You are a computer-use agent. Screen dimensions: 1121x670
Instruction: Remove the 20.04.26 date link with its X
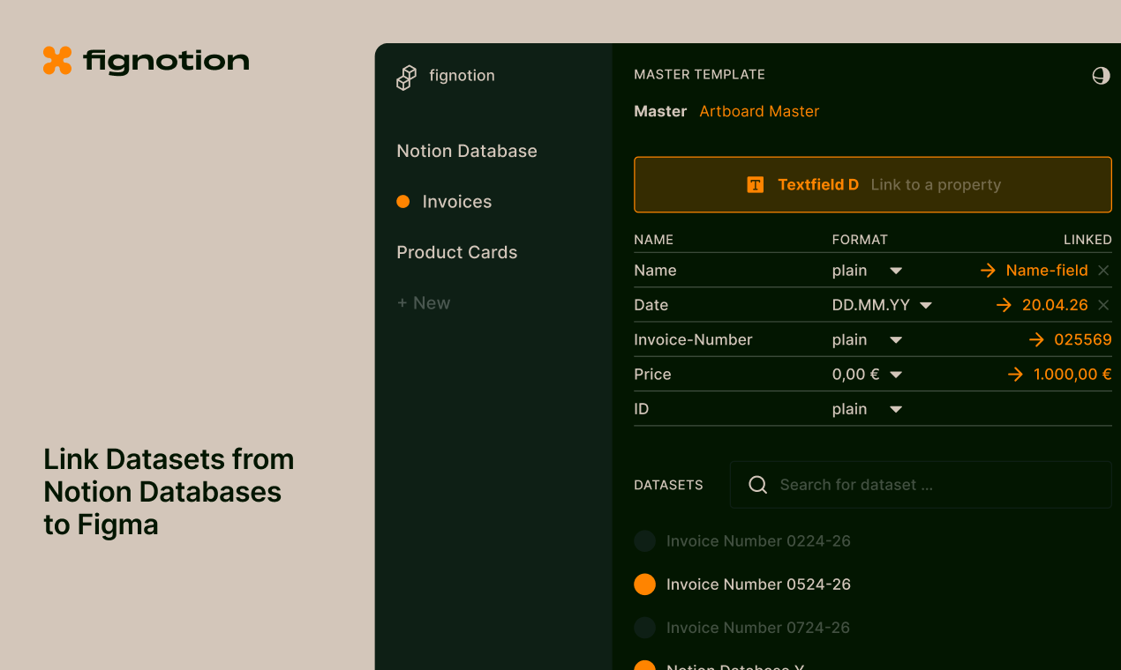click(x=1103, y=305)
